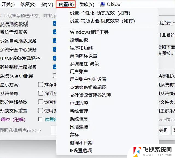The width and height of the screenshot is (175, 158).
Task: Open 桌面图标设置 from the list
Action: [83, 56]
